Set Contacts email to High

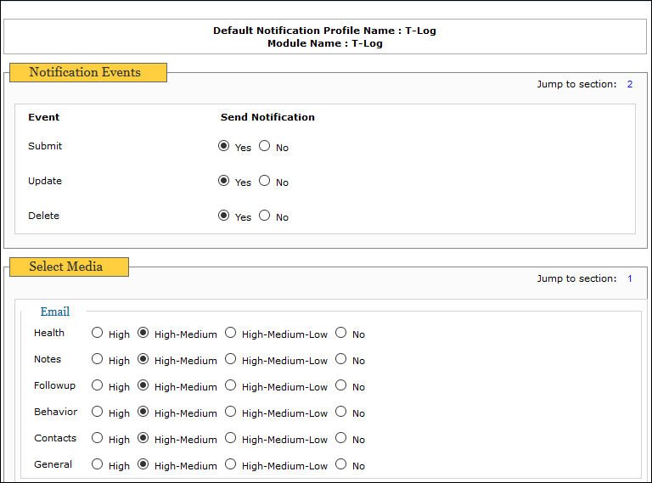[98, 438]
